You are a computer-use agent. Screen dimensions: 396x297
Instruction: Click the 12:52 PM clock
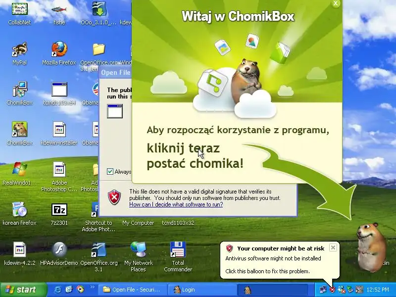[378, 290]
